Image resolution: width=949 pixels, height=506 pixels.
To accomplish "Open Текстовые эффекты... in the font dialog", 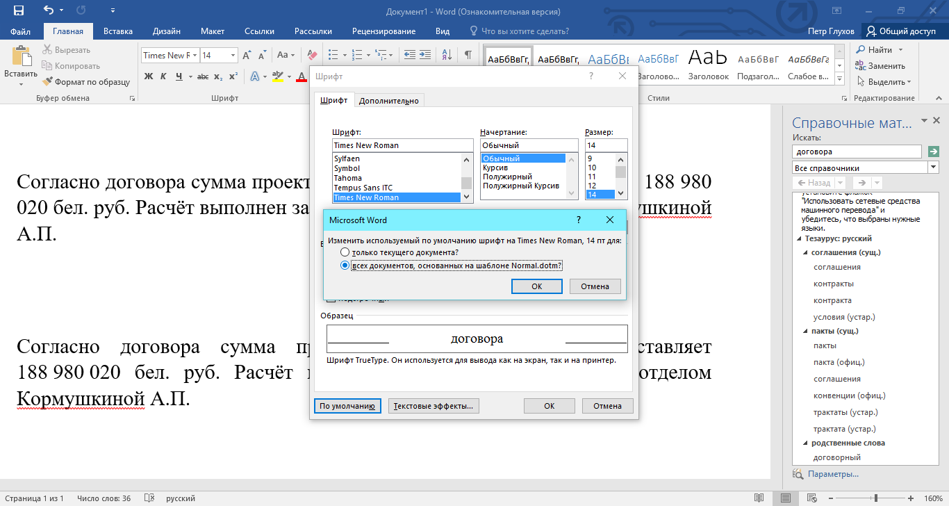I will coord(433,406).
